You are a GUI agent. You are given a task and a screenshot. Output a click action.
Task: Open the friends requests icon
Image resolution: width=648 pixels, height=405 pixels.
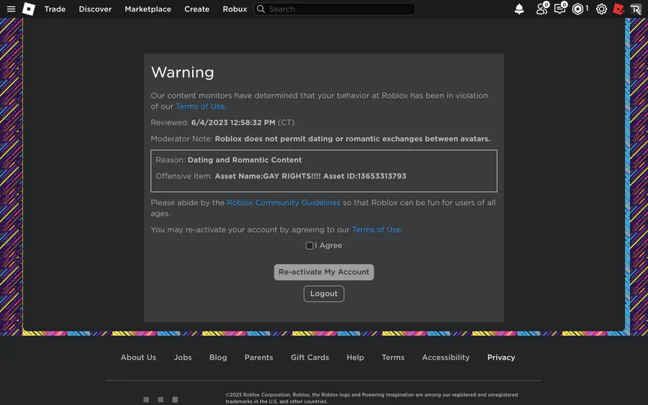[541, 9]
